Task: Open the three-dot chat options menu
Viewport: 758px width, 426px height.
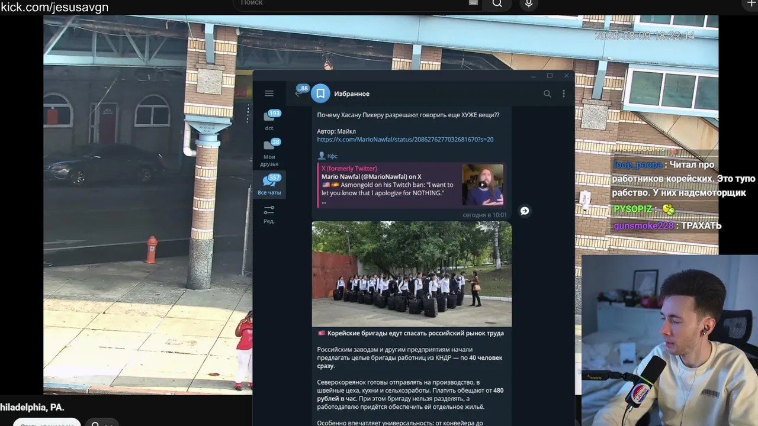Action: coord(564,93)
